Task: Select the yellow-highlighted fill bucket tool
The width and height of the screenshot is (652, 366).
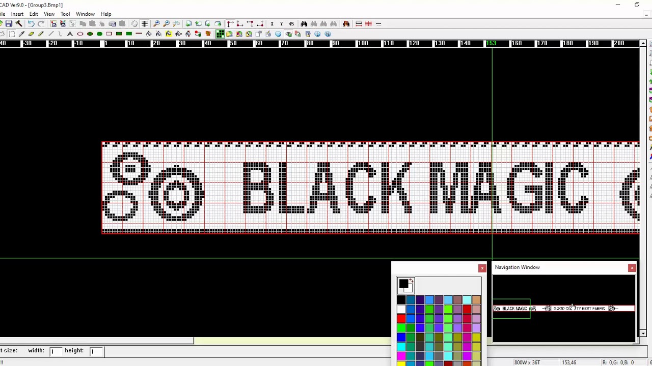Action: (x=169, y=34)
